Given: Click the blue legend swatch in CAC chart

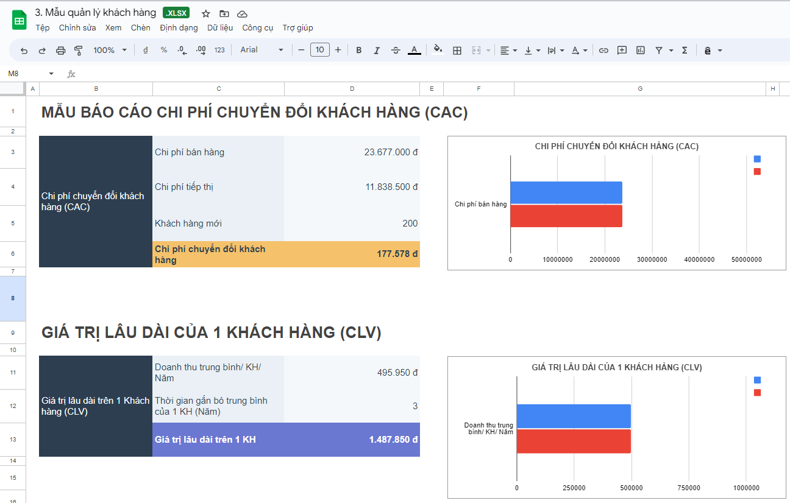Looking at the screenshot, I should tap(757, 159).
